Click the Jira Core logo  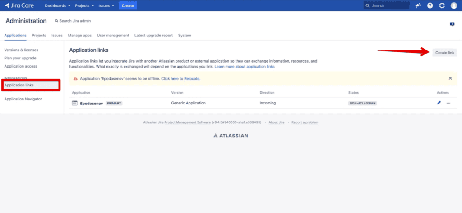point(19,5)
